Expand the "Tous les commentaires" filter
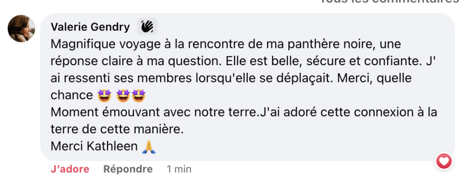The height and width of the screenshot is (184, 468). tap(388, 1)
